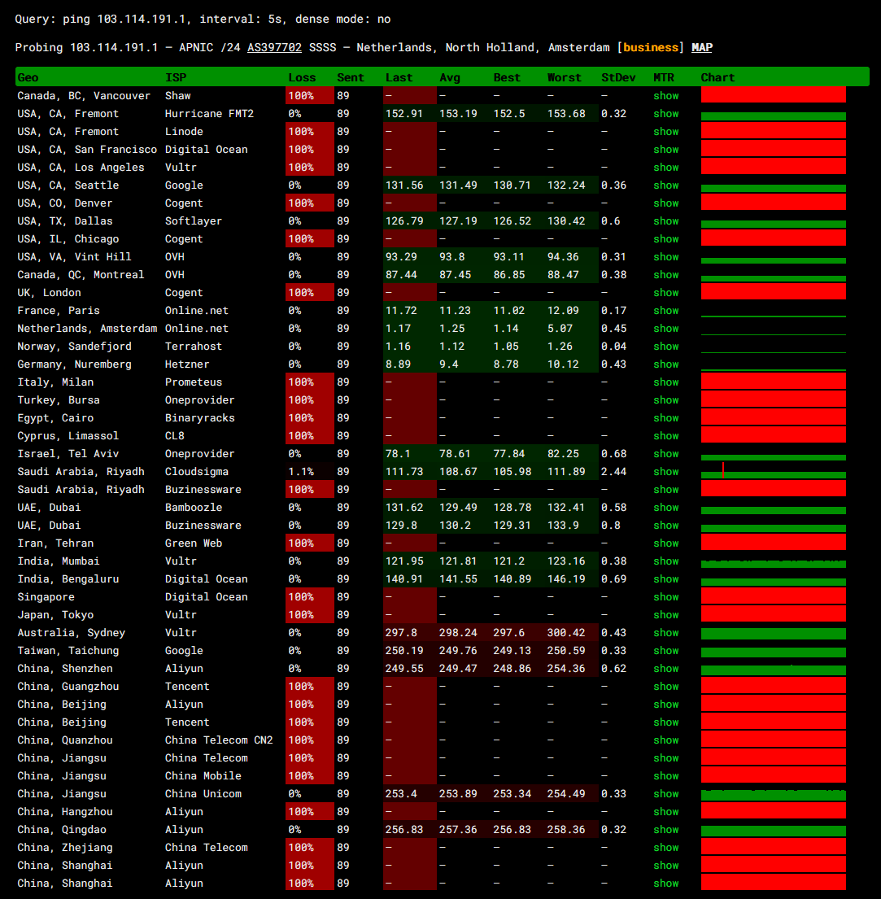Click the Sent column header
Screen dimensions: 881x899
351,77
